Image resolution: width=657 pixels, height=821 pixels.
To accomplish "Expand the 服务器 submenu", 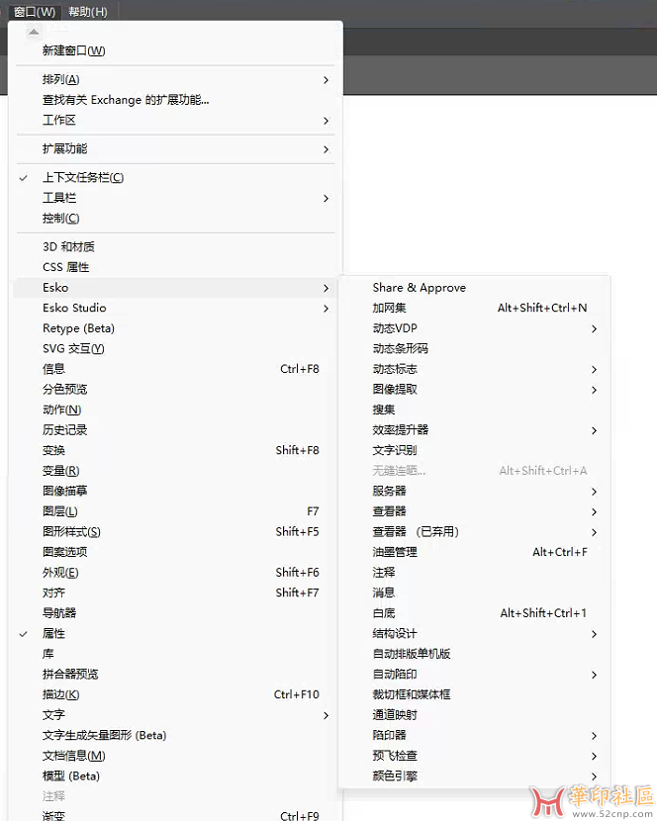I will (x=474, y=492).
